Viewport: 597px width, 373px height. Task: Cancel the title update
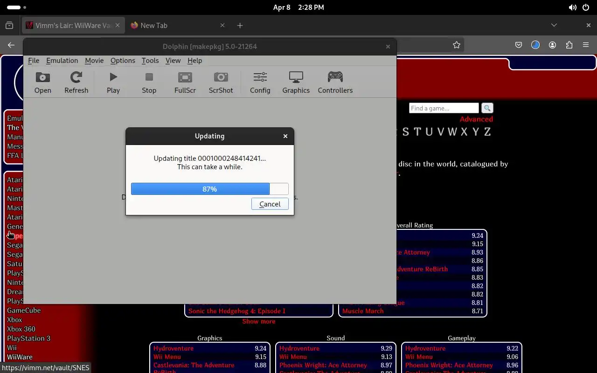click(x=270, y=204)
